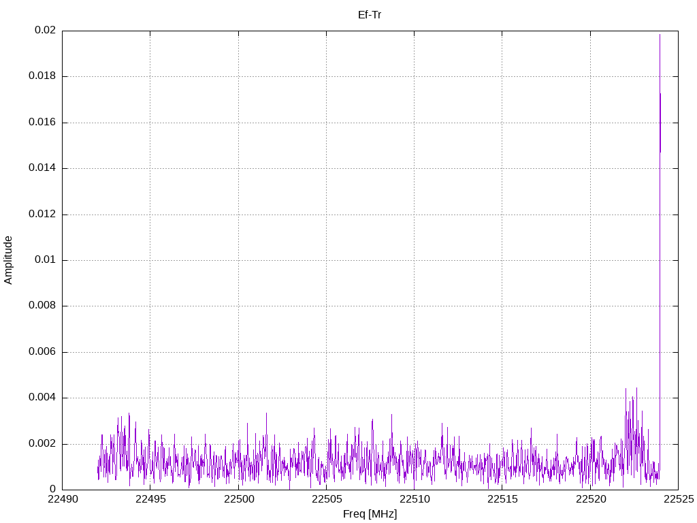Click the grid intersection at 22510 and 0.01
The image size is (697, 523).
415,260
